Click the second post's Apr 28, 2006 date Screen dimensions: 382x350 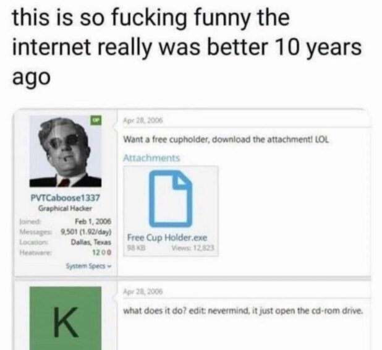tap(143, 291)
